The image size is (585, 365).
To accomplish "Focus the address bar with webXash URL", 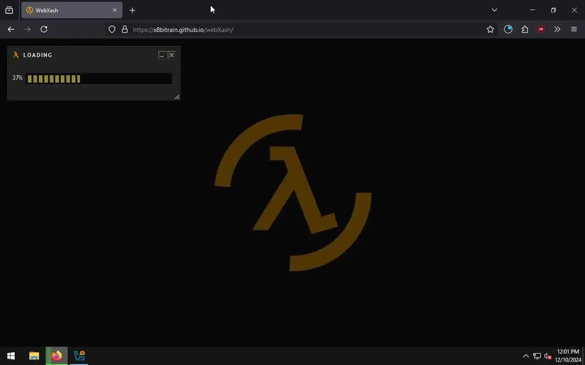I will pyautogui.click(x=302, y=30).
